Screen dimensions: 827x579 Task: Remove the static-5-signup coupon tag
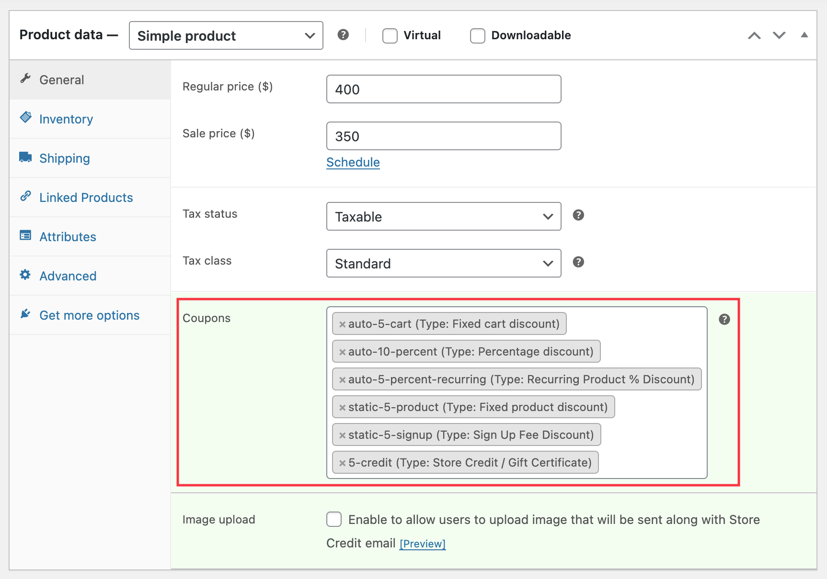[x=342, y=435]
